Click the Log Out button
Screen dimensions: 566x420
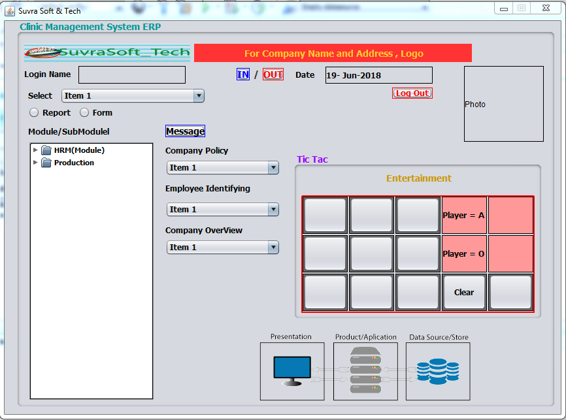click(412, 93)
